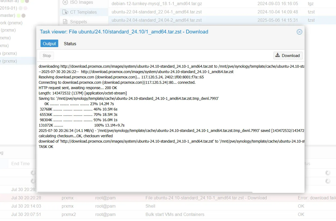Click the Snippets code icon
Image resolution: width=336 pixels, height=221 pixels.
tap(65, 22)
